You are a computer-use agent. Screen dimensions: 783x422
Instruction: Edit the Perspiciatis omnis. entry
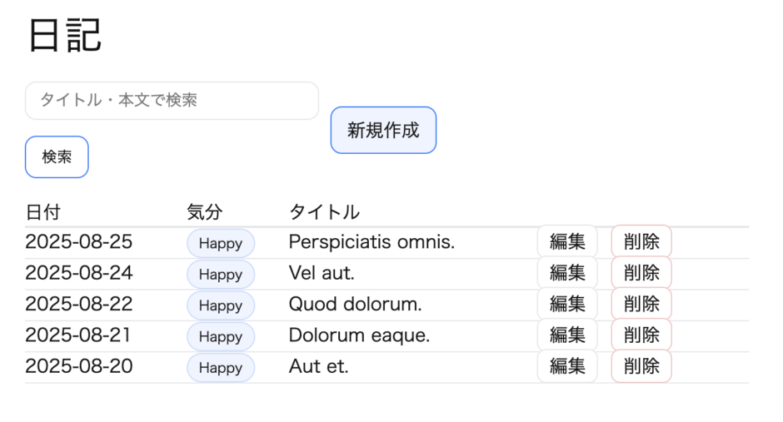(x=567, y=242)
